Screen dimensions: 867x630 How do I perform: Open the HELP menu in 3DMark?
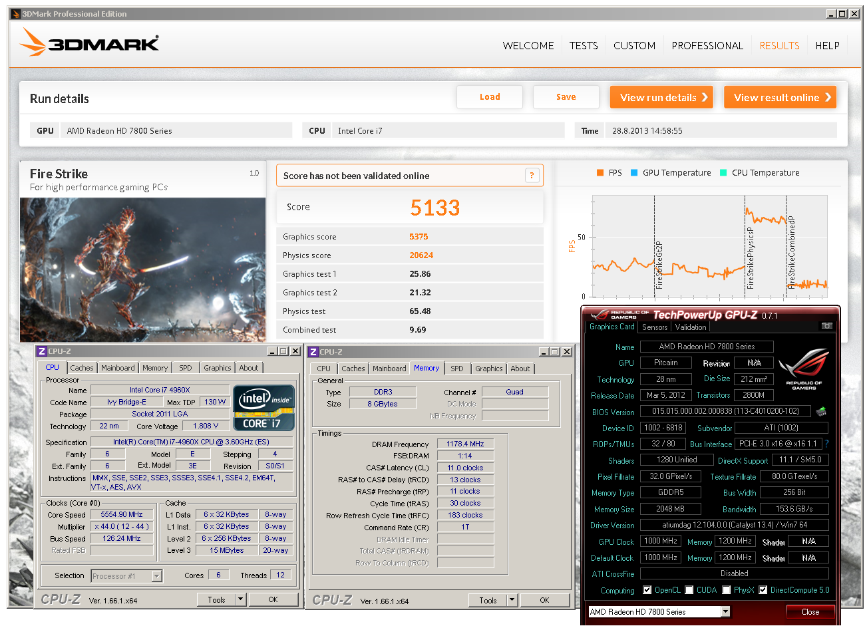pos(827,45)
